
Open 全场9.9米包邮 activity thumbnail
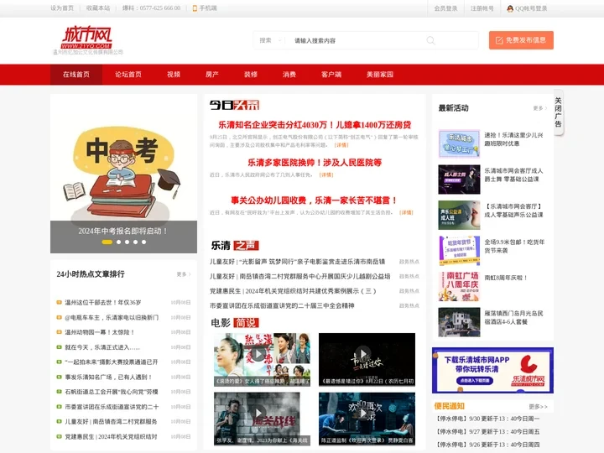pos(459,251)
